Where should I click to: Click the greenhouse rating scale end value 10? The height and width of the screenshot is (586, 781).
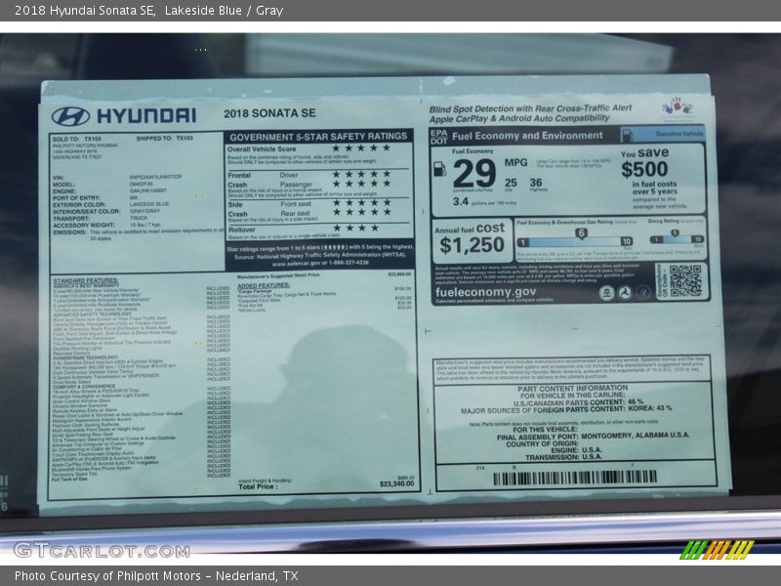click(x=626, y=241)
